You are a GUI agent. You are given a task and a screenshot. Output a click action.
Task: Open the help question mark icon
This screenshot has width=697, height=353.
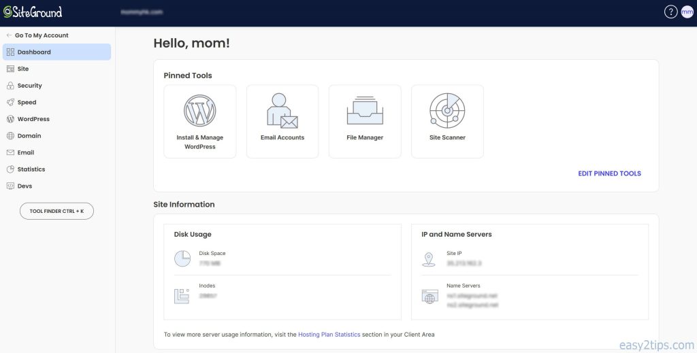click(670, 12)
